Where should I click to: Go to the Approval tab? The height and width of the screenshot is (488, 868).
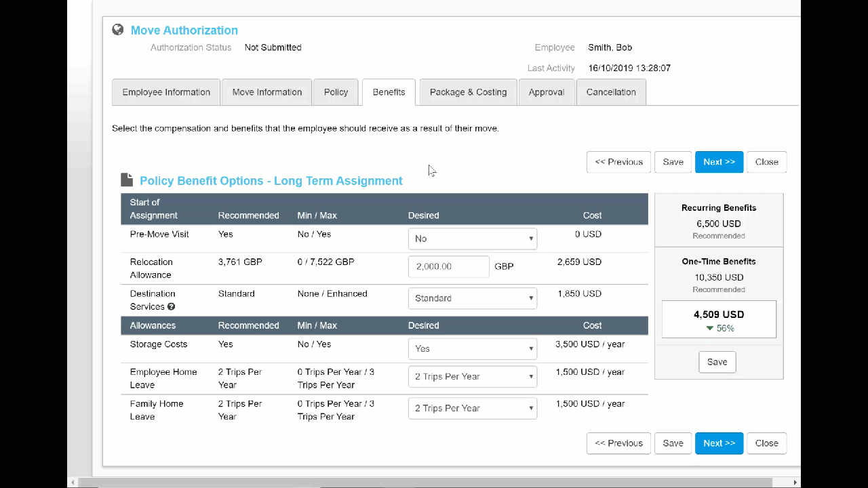[547, 92]
